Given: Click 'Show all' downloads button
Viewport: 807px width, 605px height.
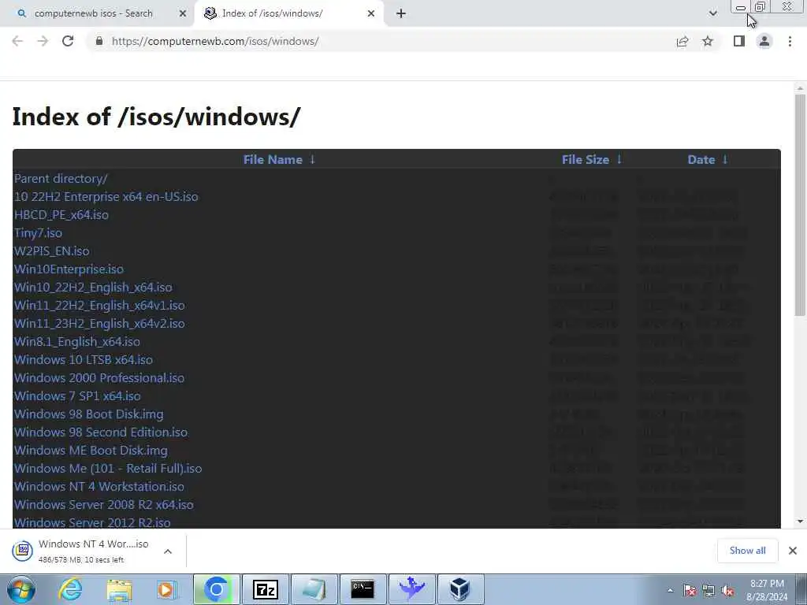Looking at the screenshot, I should pyautogui.click(x=747, y=551).
